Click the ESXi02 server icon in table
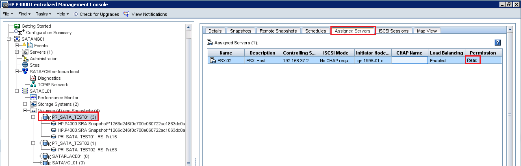Viewport: 521px width, 166px height. pos(213,61)
